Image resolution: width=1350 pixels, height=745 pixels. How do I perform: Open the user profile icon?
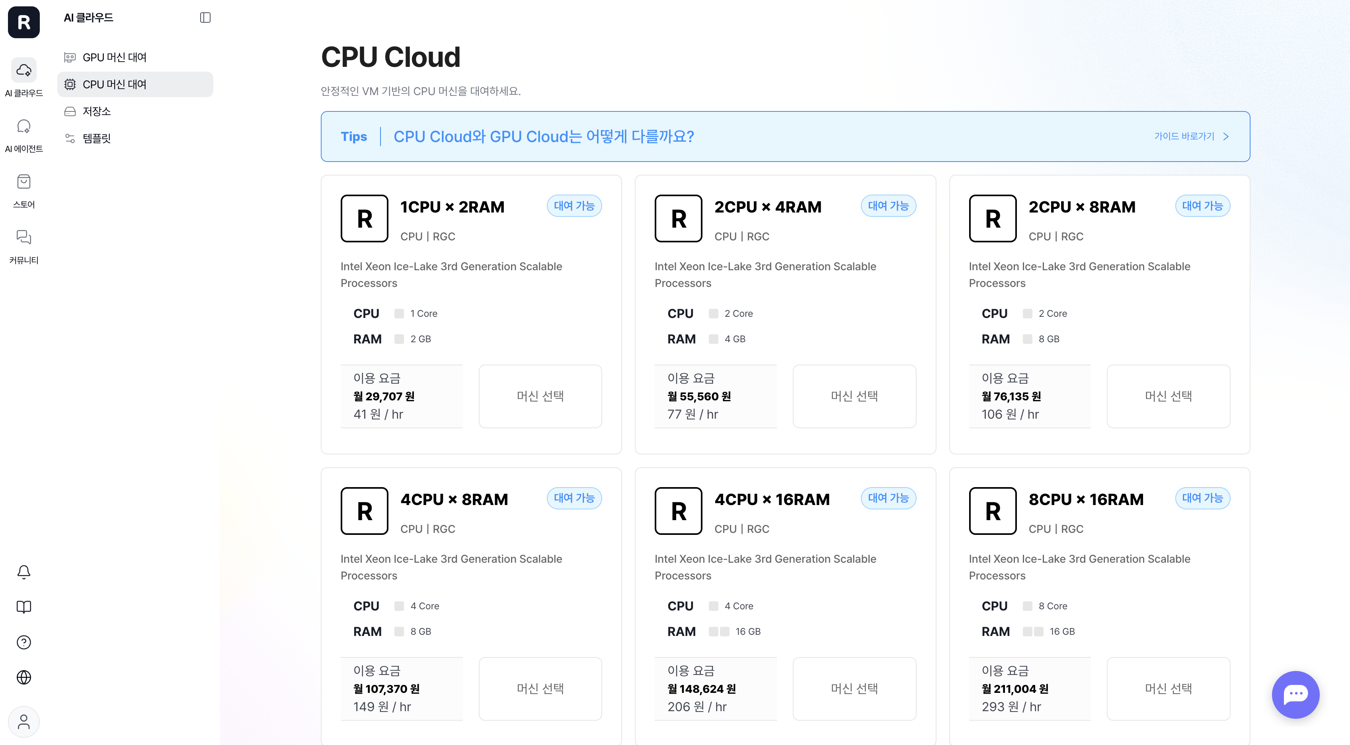pos(23,722)
